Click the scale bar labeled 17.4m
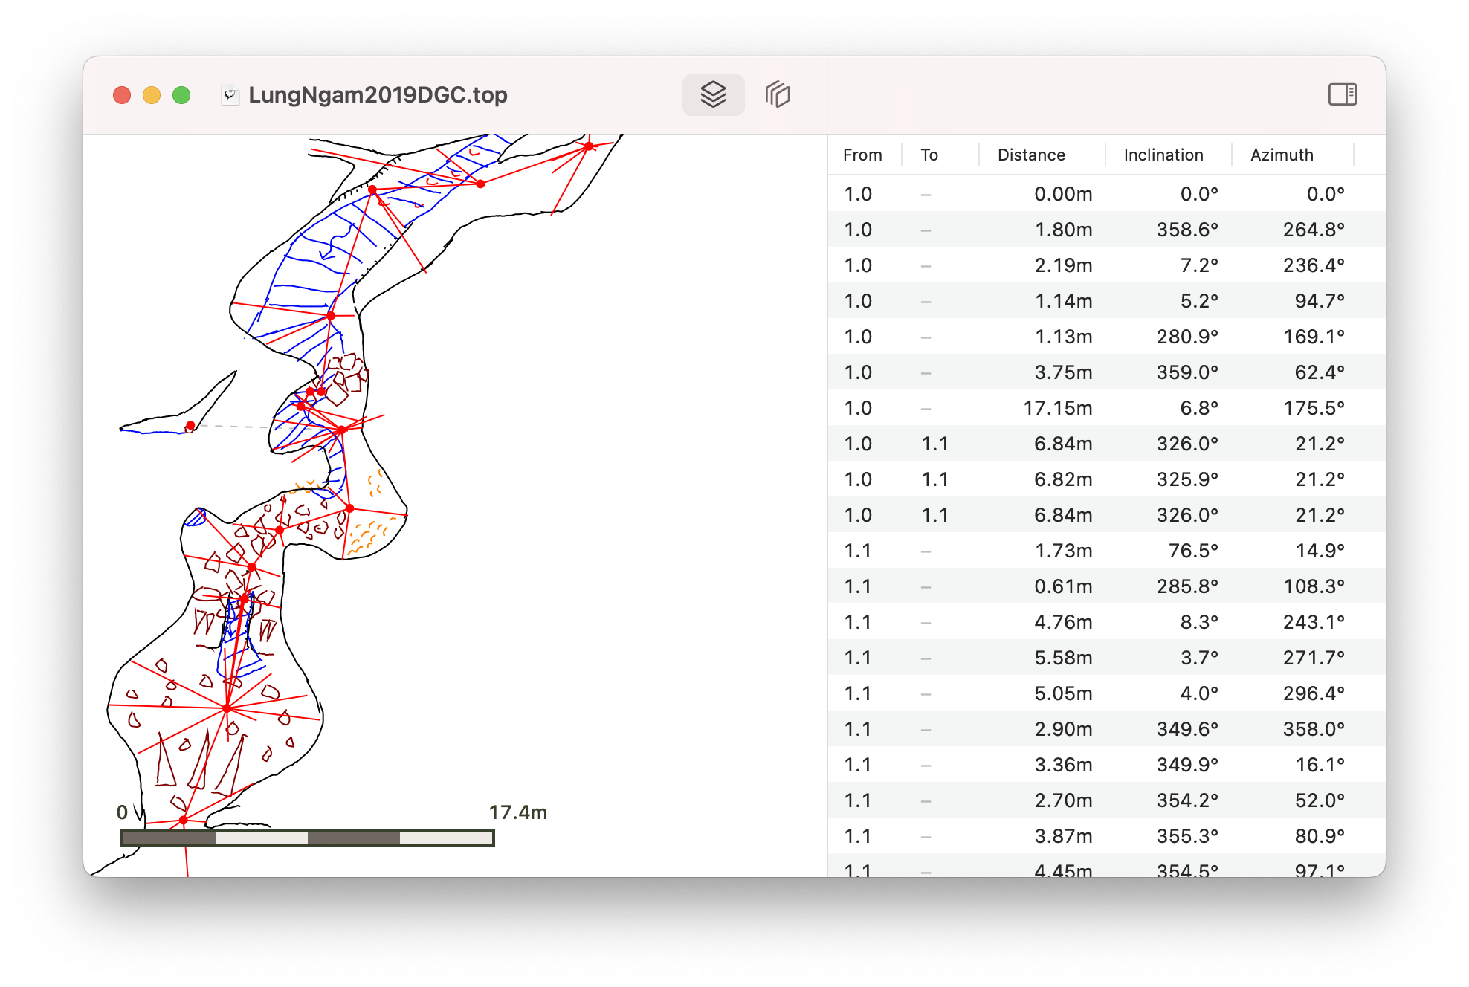This screenshot has height=987, width=1469. pos(308,838)
